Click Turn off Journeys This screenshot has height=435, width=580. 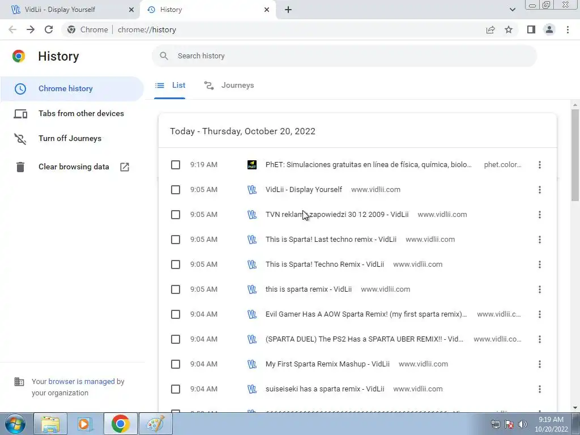point(72,138)
